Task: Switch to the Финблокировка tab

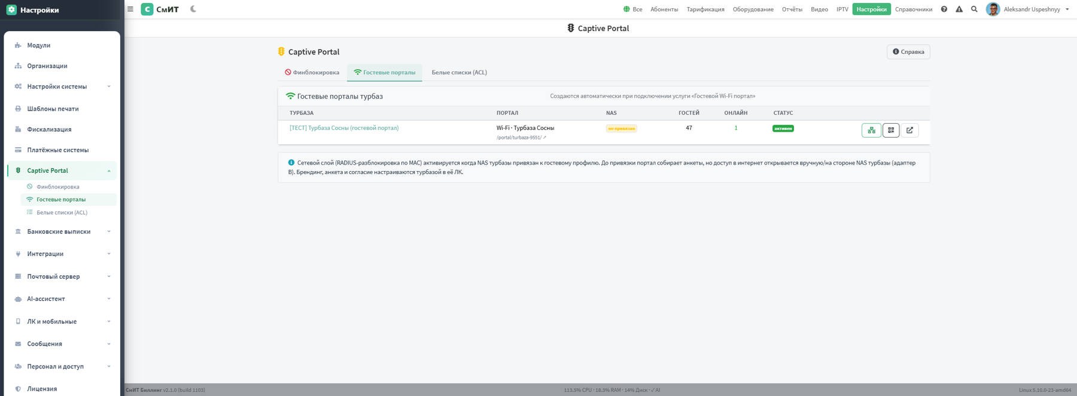Action: [x=312, y=72]
